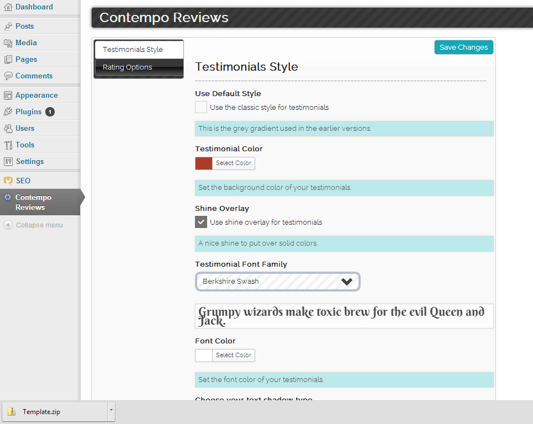Click the SEO icon in sidebar
The image size is (533, 424).
click(x=8, y=181)
